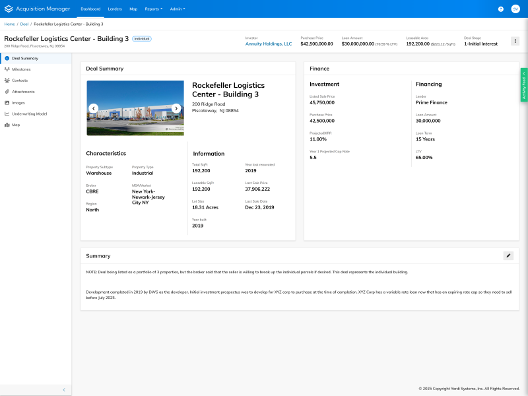Expand the Admin dropdown menu
The width and height of the screenshot is (528, 396).
177,9
